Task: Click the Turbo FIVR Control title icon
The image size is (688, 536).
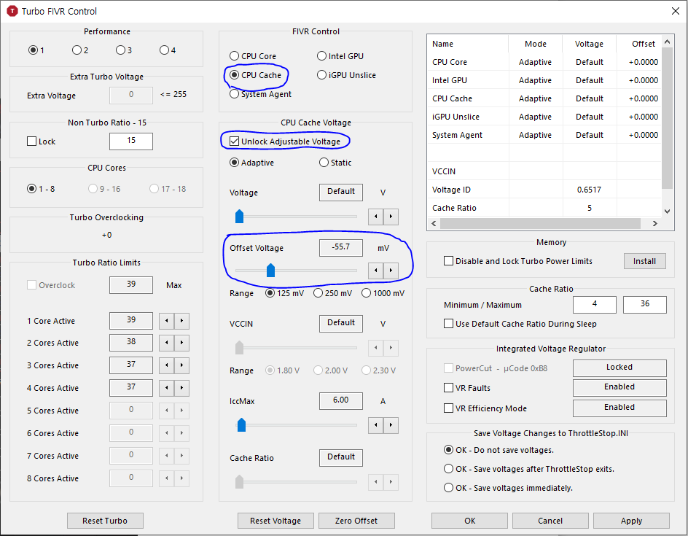Action: point(12,11)
